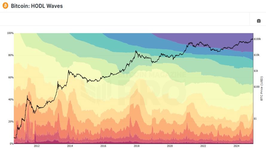266x149 pixels.
Task: Click the 2022 label on the x-axis
Action: pos(203,146)
